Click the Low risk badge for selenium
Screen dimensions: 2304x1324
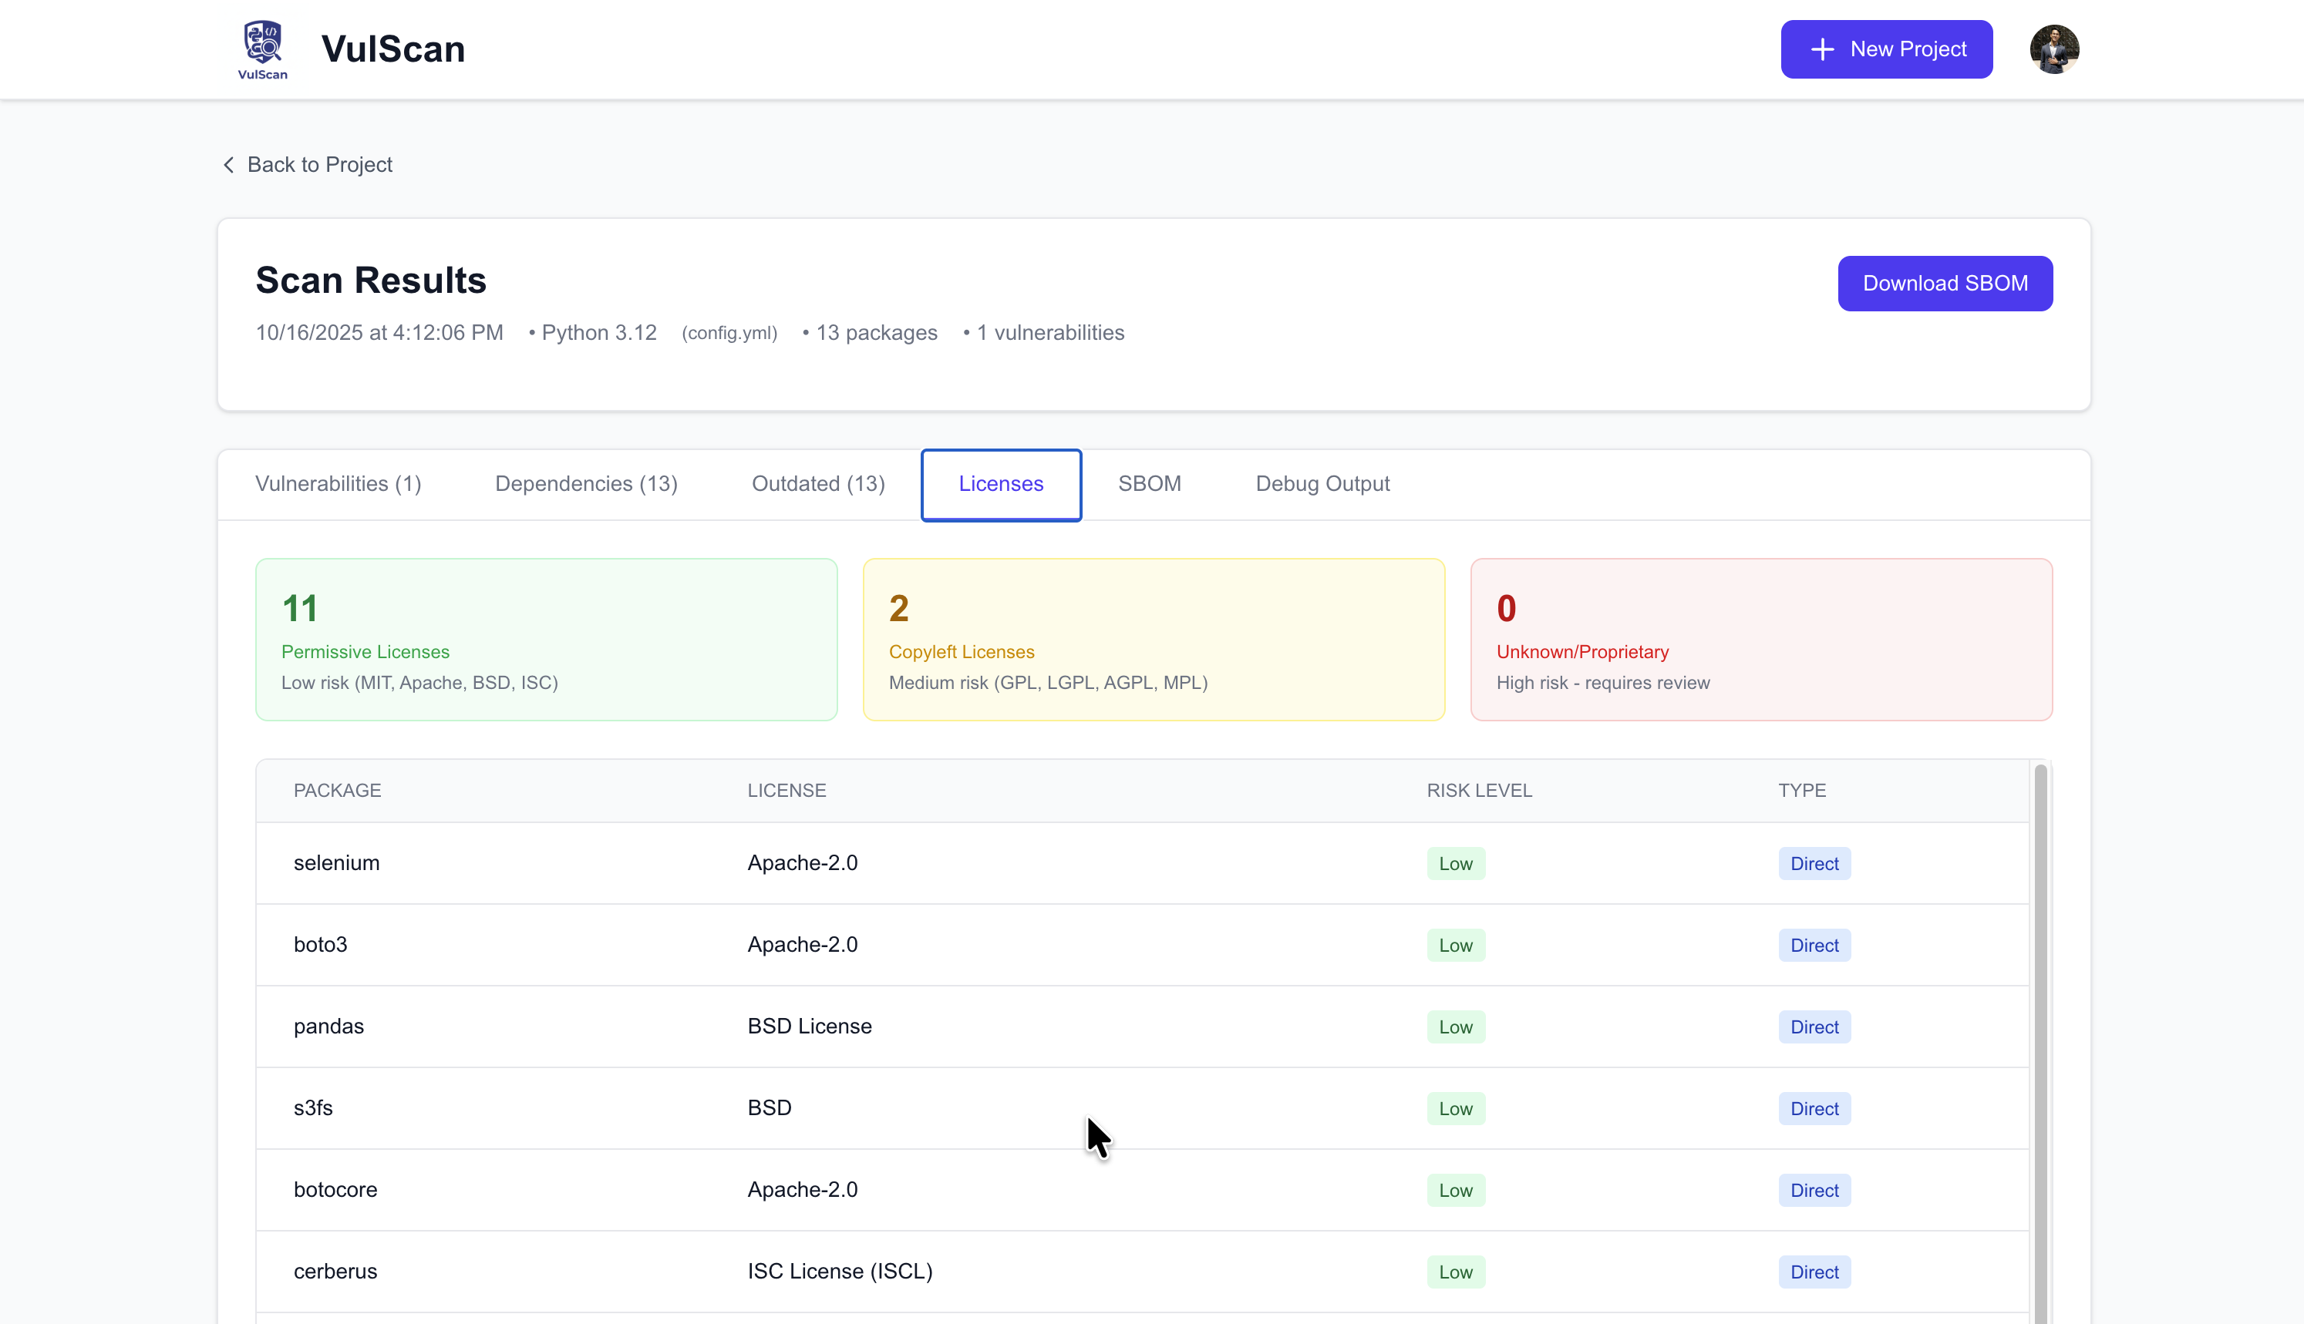coord(1454,864)
